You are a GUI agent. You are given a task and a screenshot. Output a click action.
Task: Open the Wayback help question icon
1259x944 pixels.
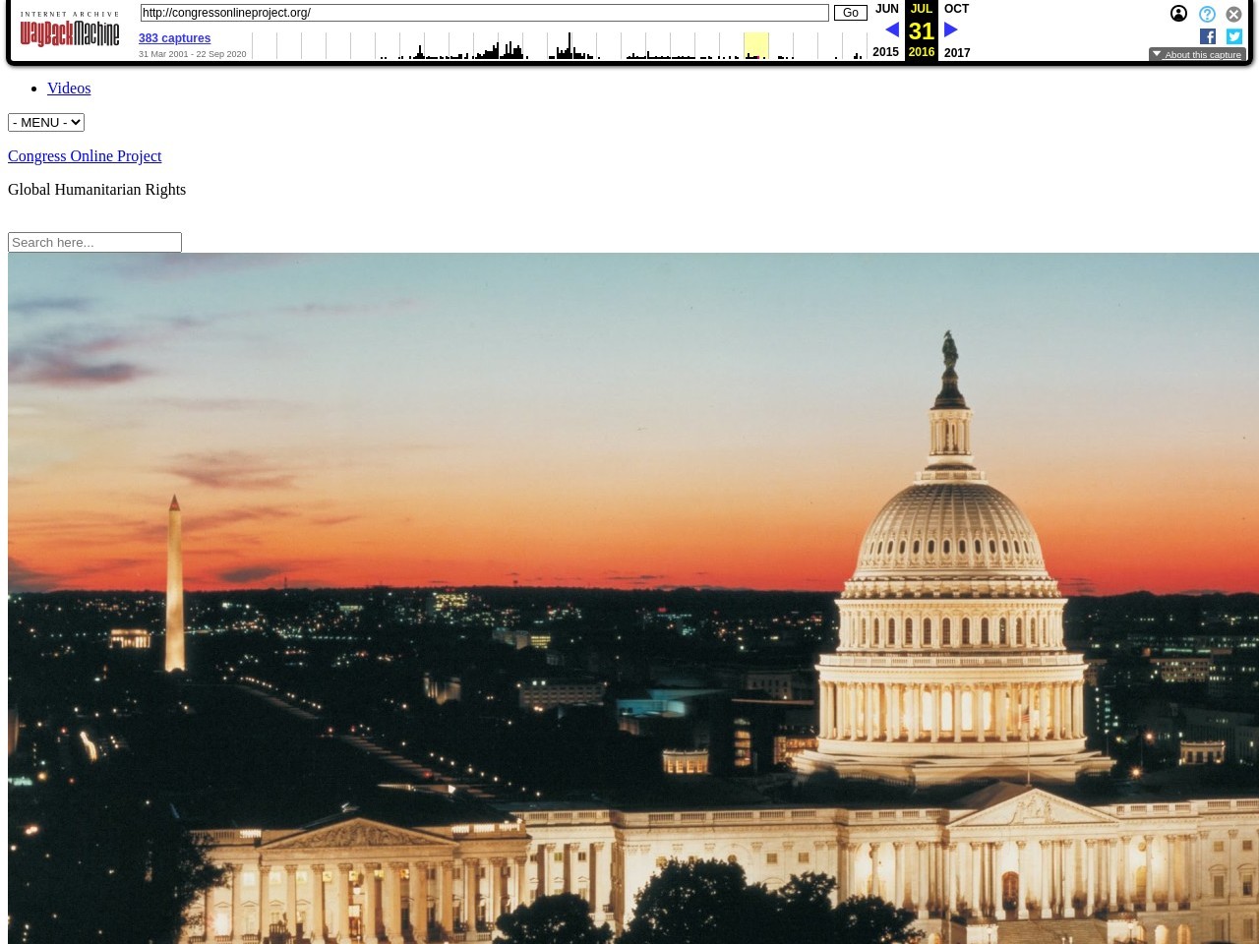pyautogui.click(x=1207, y=14)
